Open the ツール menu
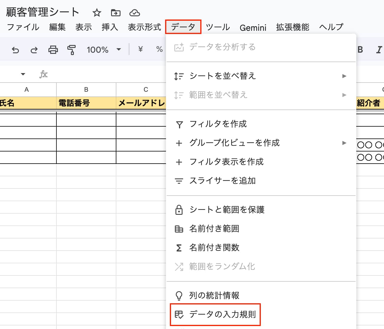 point(218,27)
